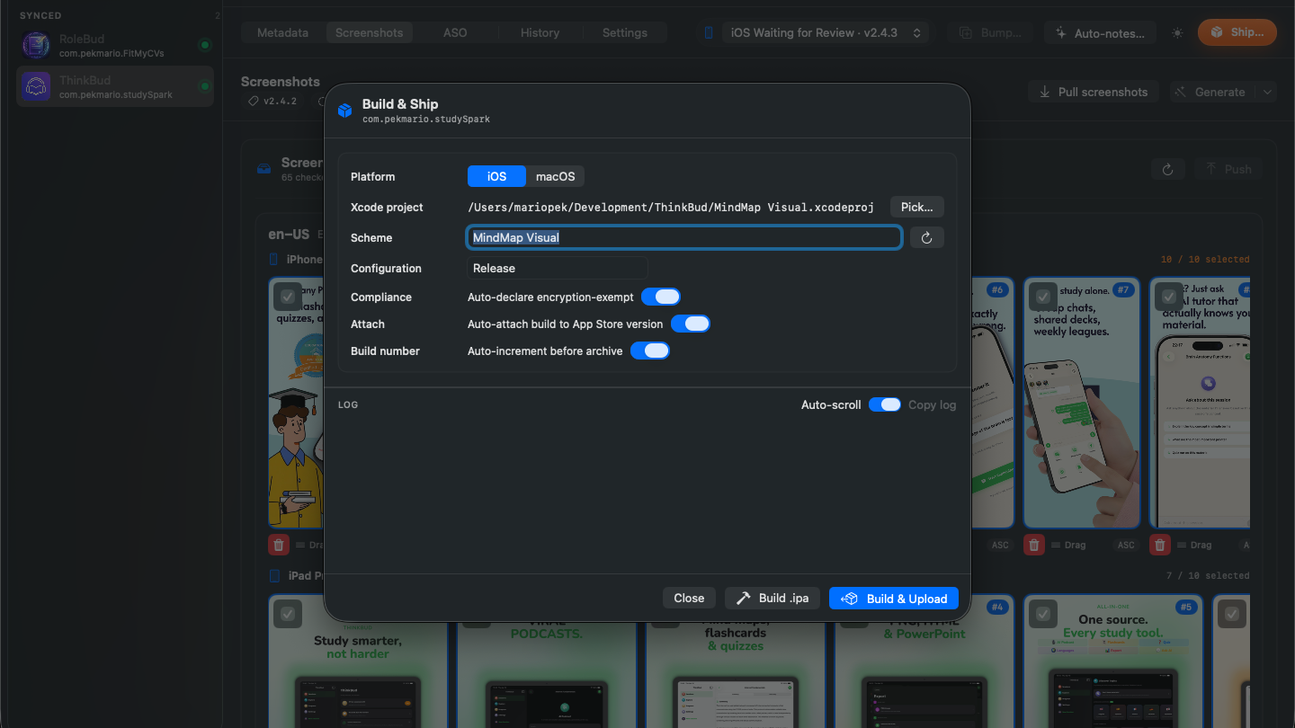Click the green sync status dot for ThinkBud

tap(204, 87)
